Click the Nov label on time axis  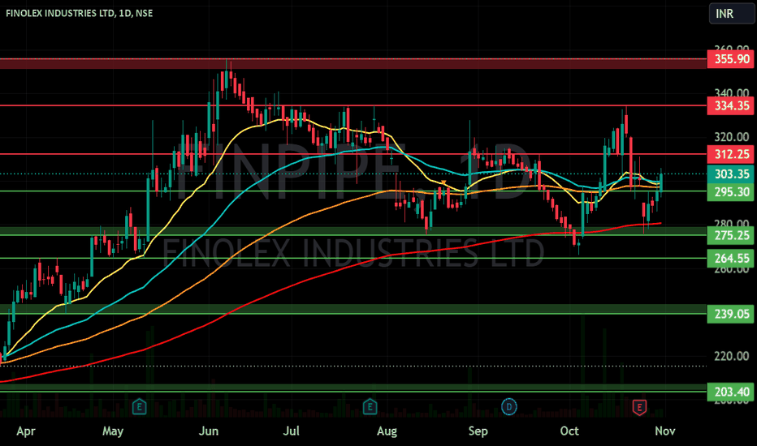coord(664,431)
